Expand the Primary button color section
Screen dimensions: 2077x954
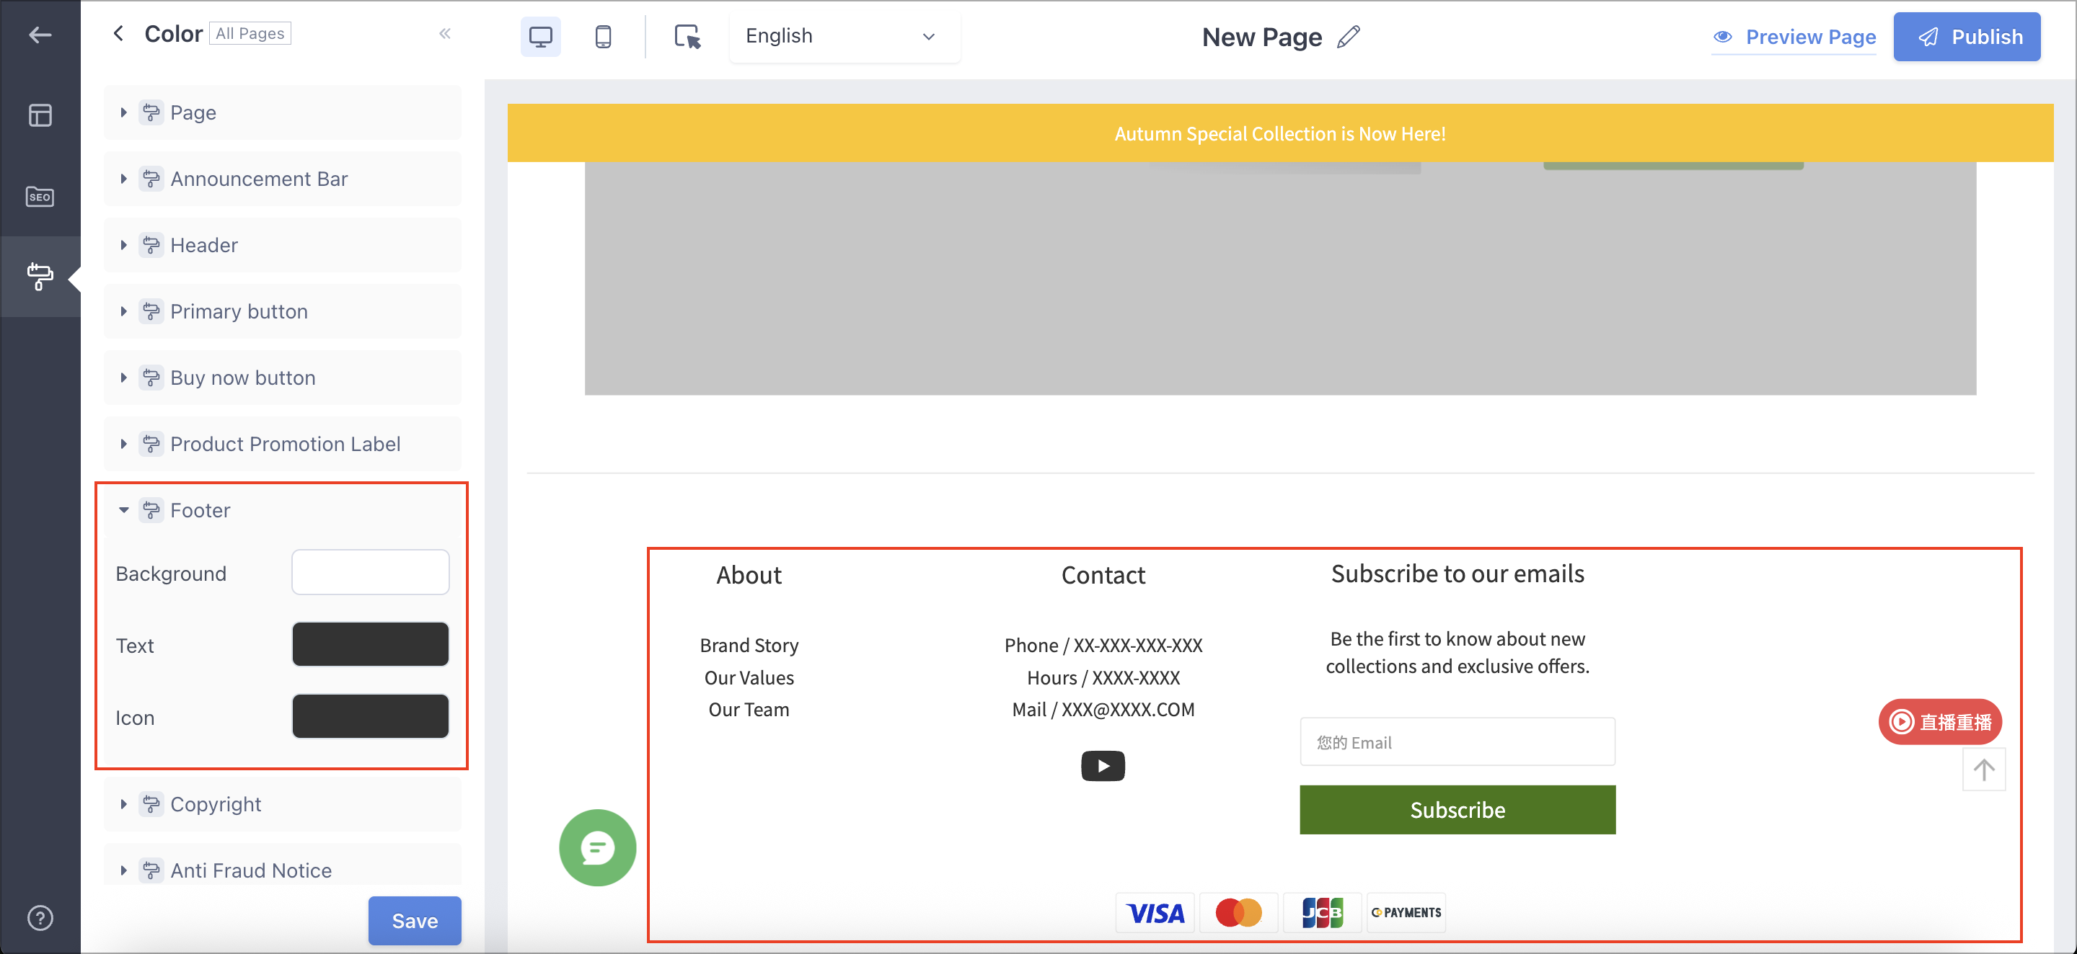[282, 311]
